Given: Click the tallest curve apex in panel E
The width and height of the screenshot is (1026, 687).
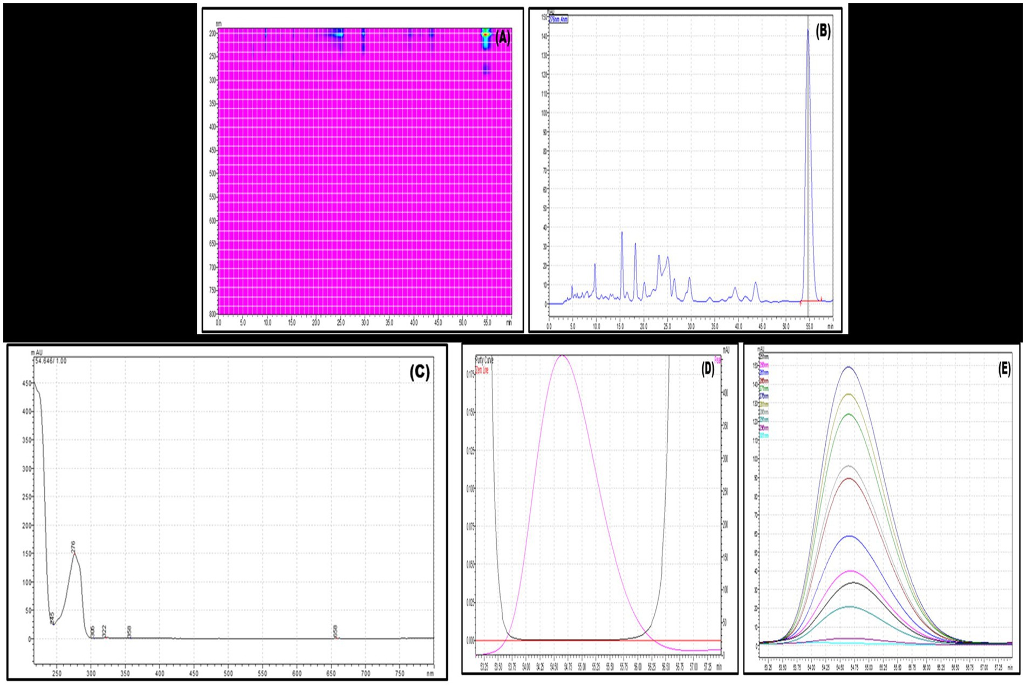Looking at the screenshot, I should pyautogui.click(x=849, y=367).
